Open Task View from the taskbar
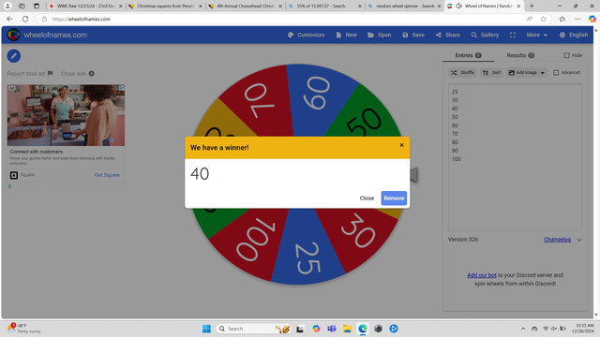 point(300,329)
